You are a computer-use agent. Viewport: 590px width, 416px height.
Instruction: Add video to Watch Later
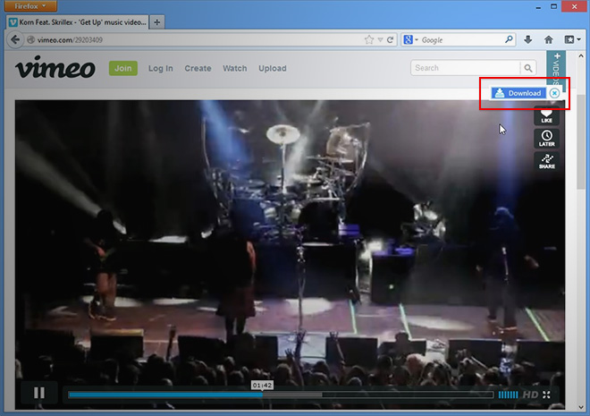point(546,139)
